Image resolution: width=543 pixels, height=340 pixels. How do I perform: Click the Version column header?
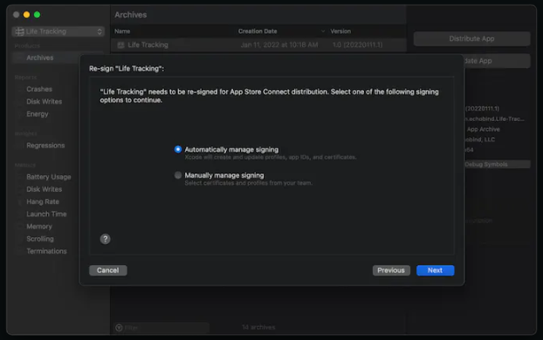(340, 31)
